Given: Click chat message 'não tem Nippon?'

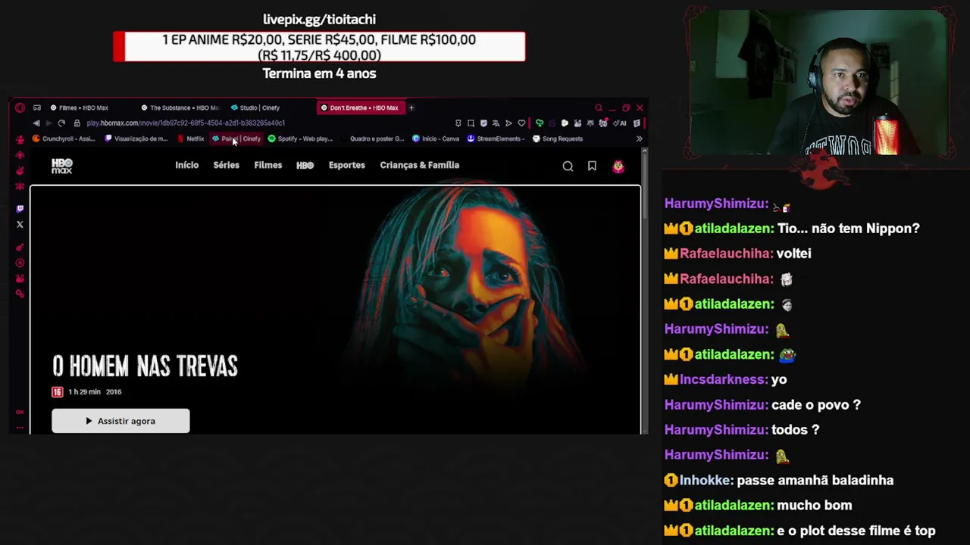Looking at the screenshot, I should point(849,229).
